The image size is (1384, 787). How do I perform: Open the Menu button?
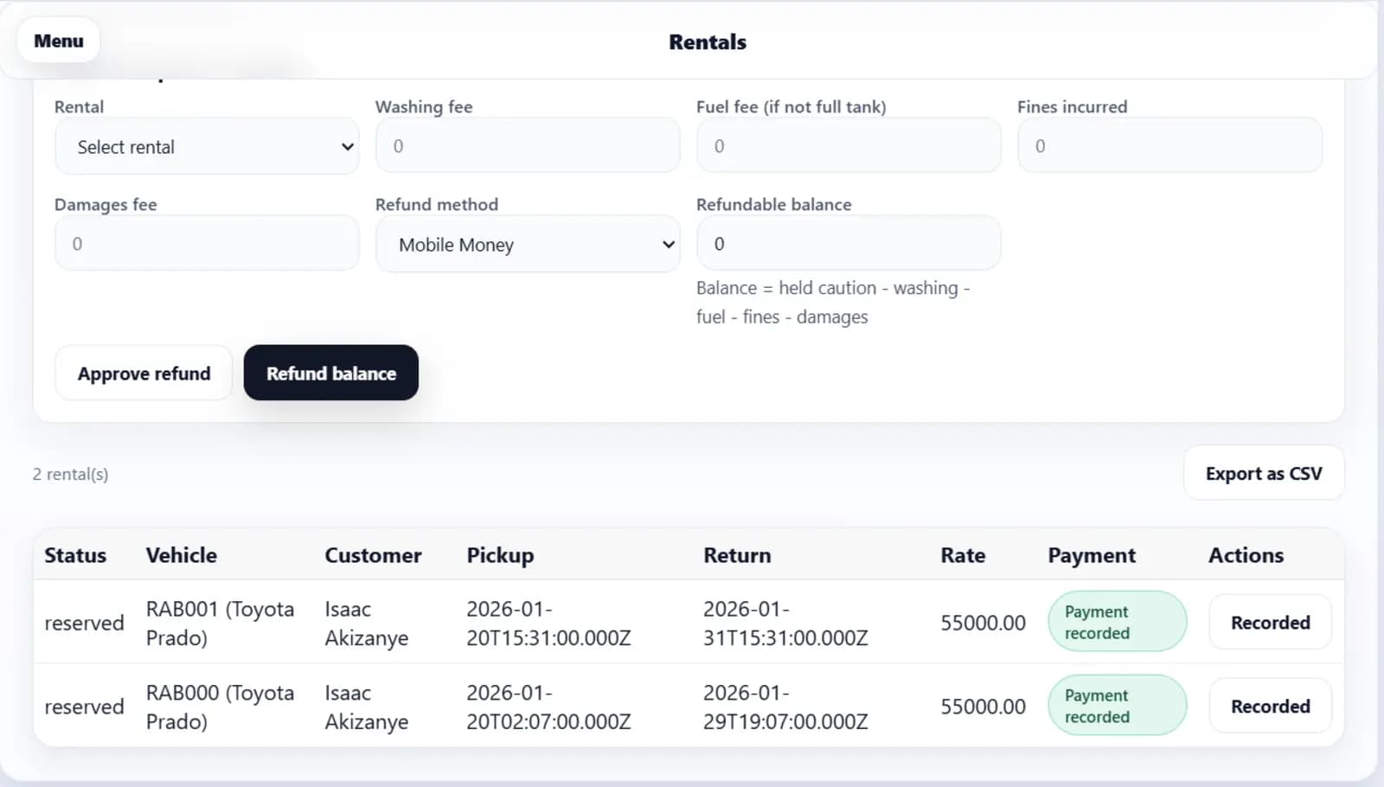[x=58, y=41]
